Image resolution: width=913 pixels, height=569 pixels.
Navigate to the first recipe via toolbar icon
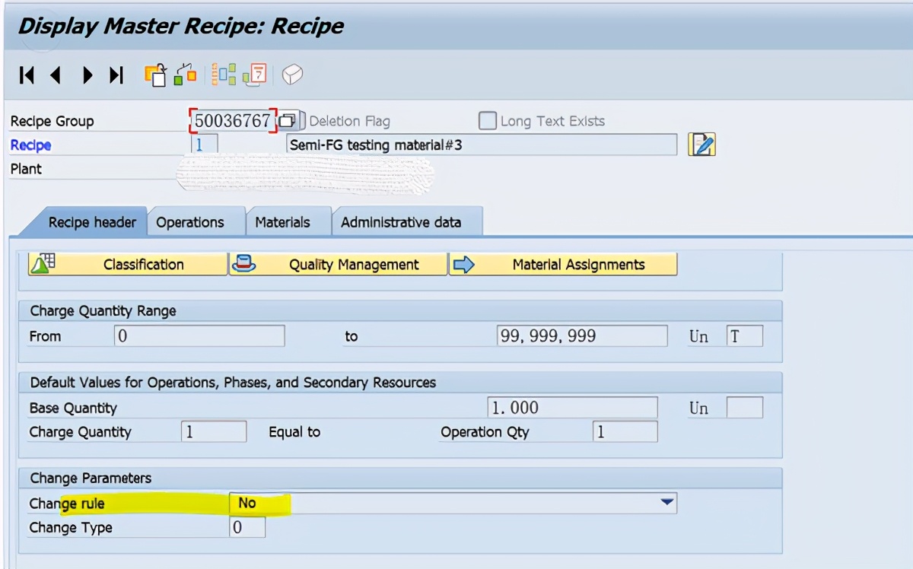coord(27,75)
